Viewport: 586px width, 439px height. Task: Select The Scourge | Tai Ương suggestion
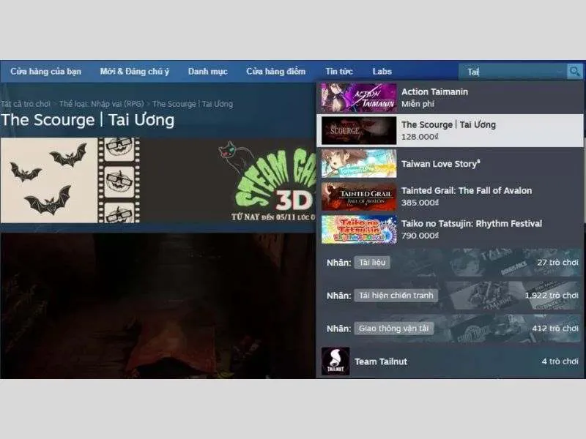pyautogui.click(x=450, y=131)
